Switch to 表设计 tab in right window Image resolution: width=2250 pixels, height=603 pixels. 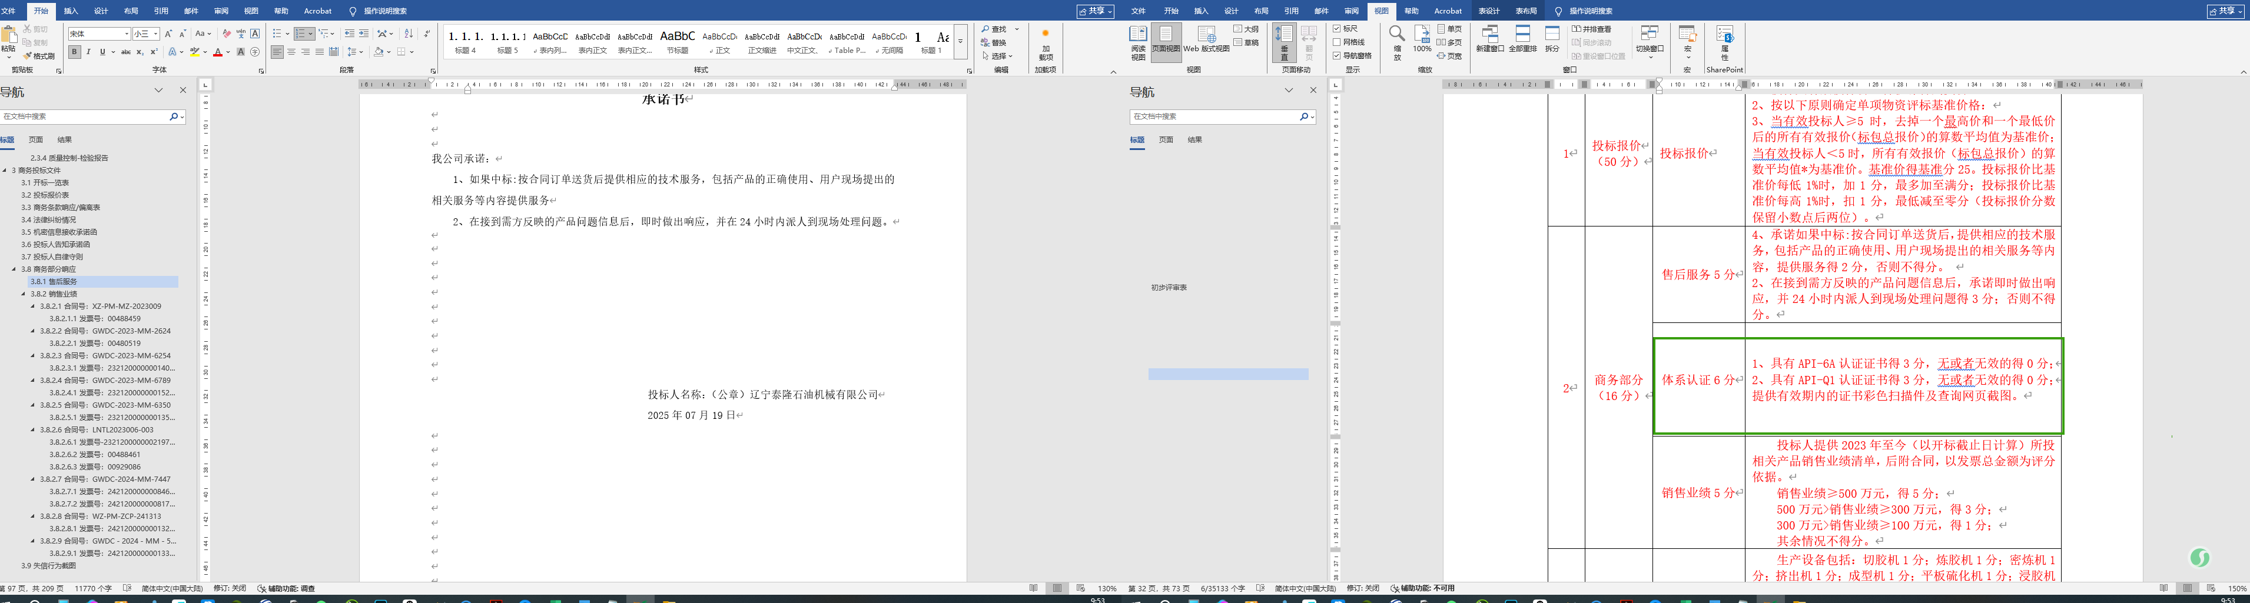coord(1488,11)
